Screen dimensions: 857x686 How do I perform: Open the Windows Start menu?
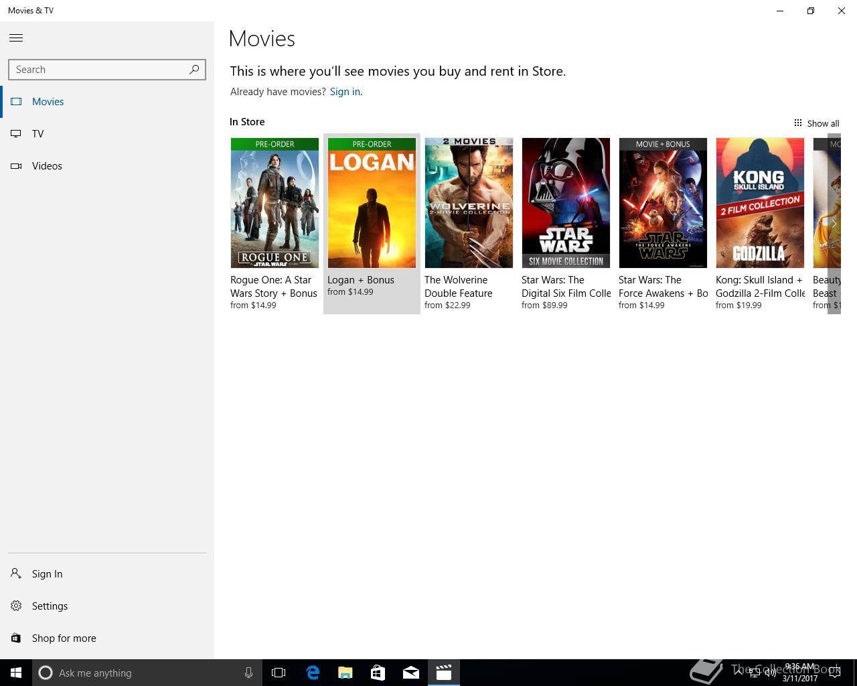16,673
